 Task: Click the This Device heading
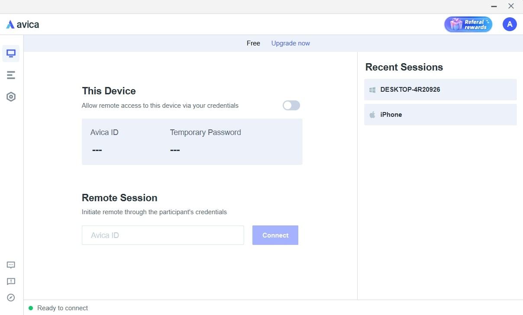click(109, 91)
